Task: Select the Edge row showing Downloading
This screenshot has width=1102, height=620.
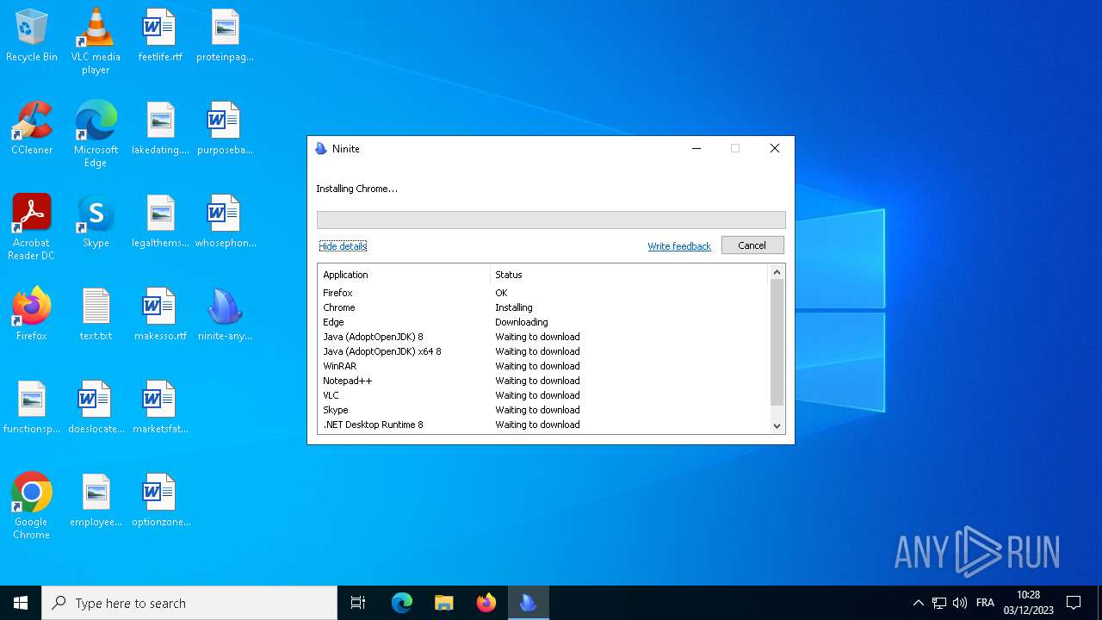Action: tap(543, 322)
